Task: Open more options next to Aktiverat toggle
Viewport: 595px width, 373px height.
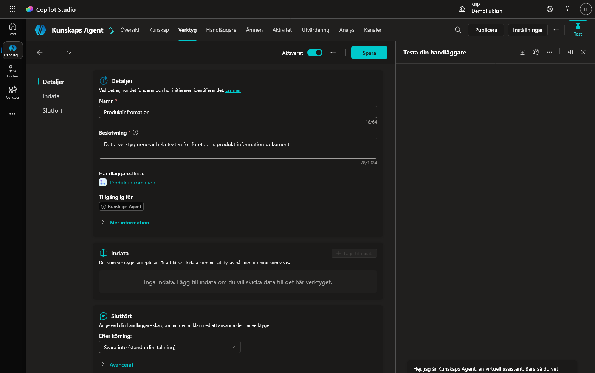Action: 333,53
